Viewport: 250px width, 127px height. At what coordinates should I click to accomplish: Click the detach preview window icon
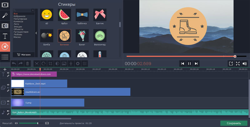point(231,64)
